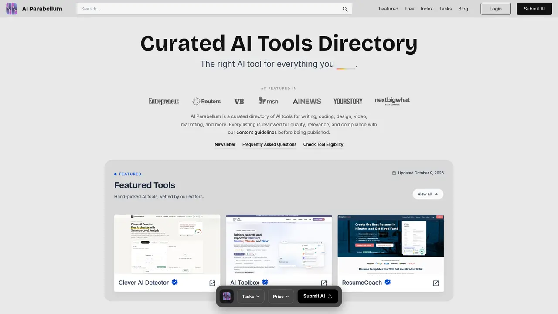Click the YourStory logo
The height and width of the screenshot is (314, 558).
tap(348, 101)
